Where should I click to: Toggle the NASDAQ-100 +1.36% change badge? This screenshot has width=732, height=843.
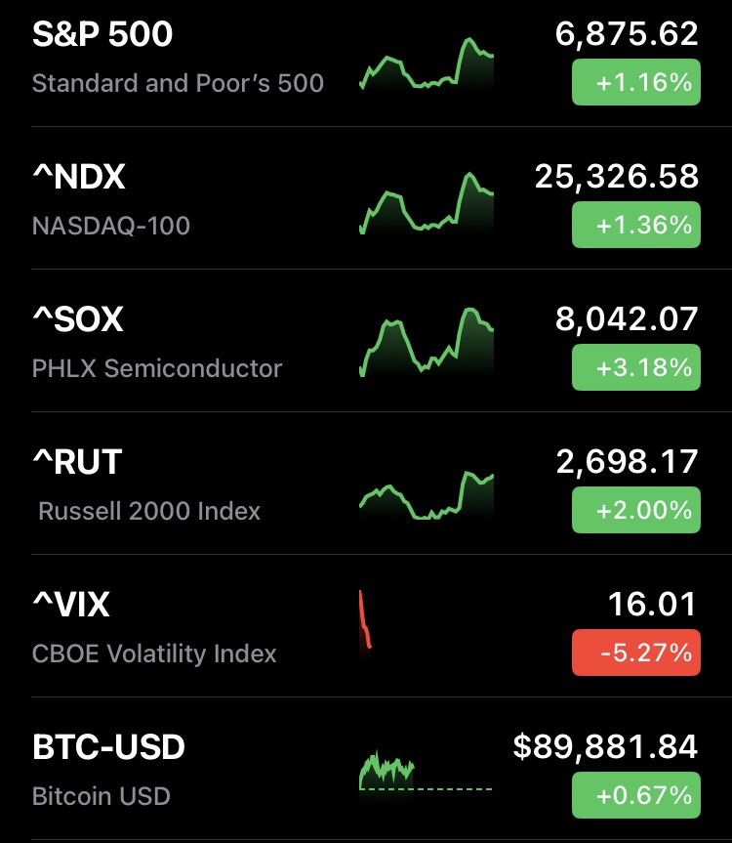tap(635, 226)
